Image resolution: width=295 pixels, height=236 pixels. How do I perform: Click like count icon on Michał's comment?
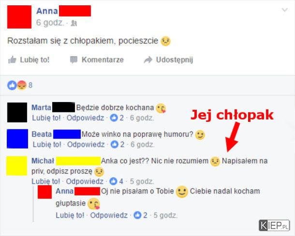113,181
